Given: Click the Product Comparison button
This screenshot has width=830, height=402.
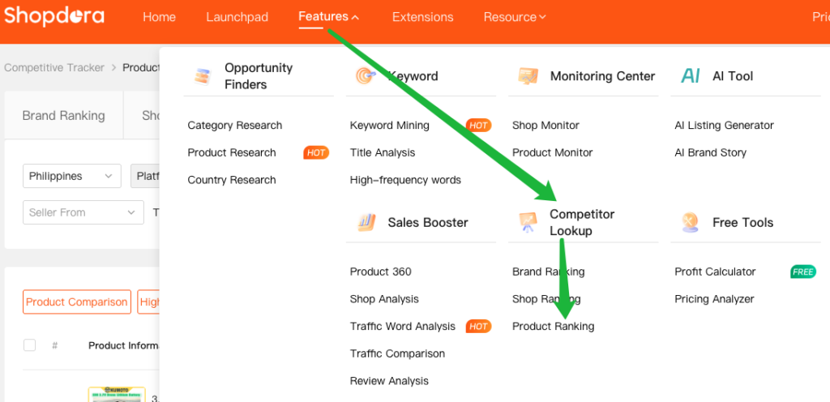Looking at the screenshot, I should coord(76,301).
